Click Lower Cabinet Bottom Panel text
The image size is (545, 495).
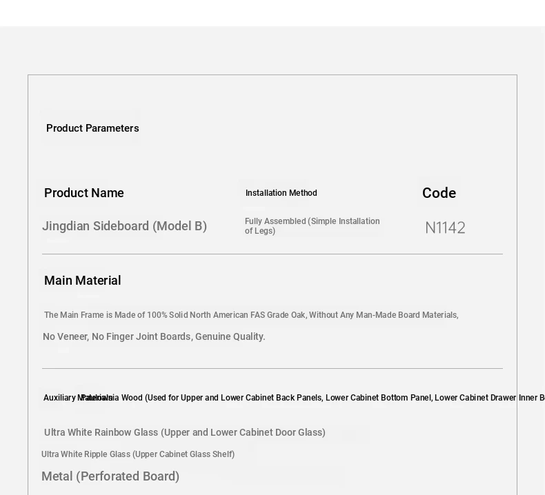coord(379,398)
